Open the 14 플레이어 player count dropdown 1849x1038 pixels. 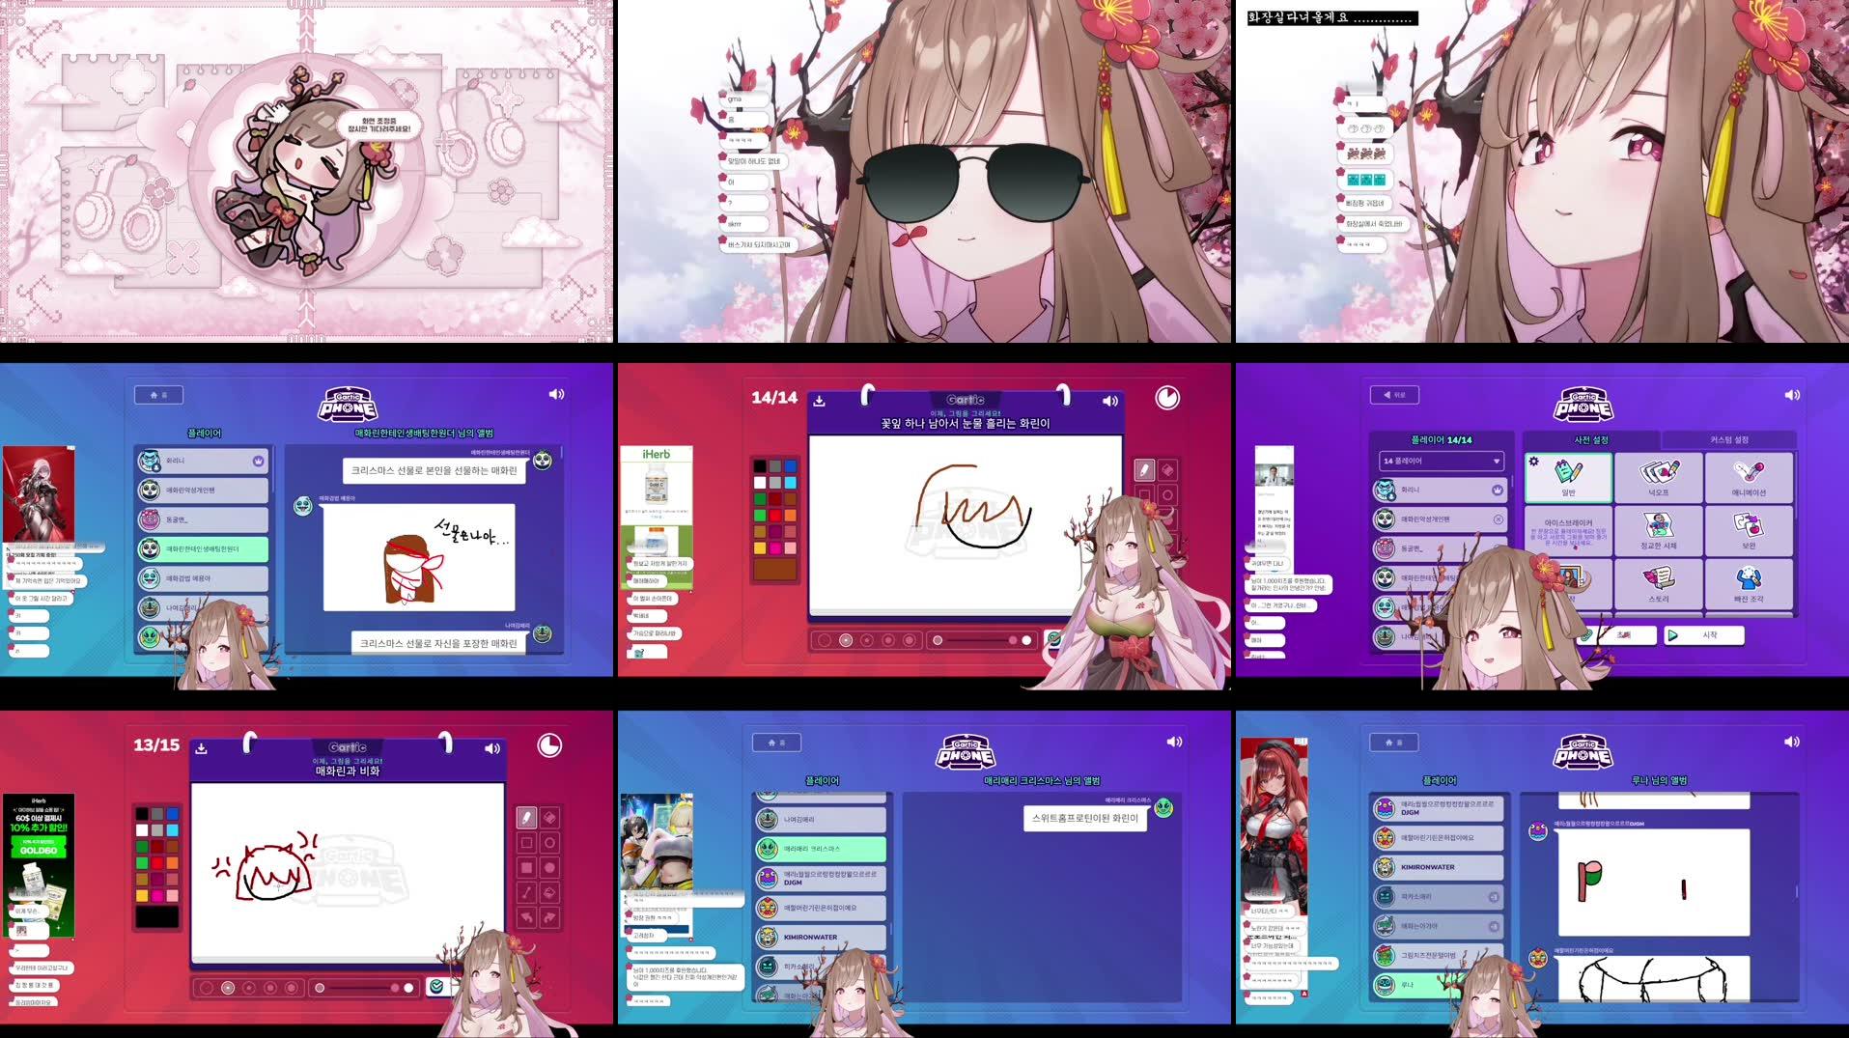pos(1441,461)
